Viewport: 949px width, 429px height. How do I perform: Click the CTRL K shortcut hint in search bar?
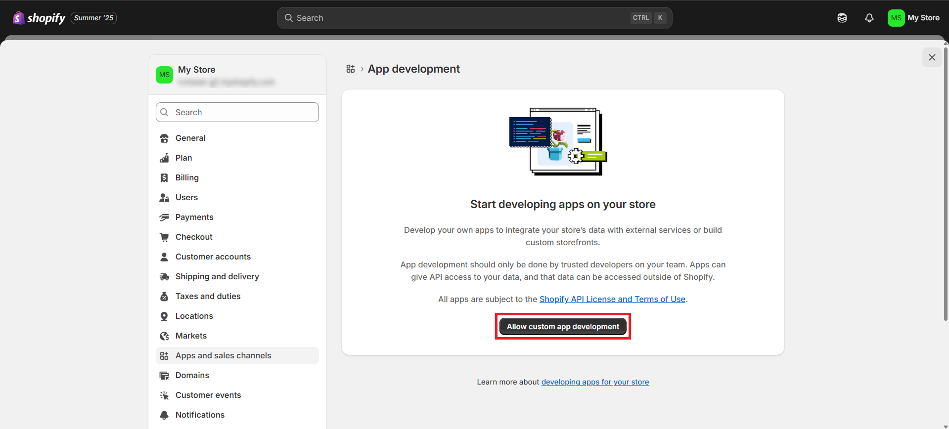click(649, 18)
